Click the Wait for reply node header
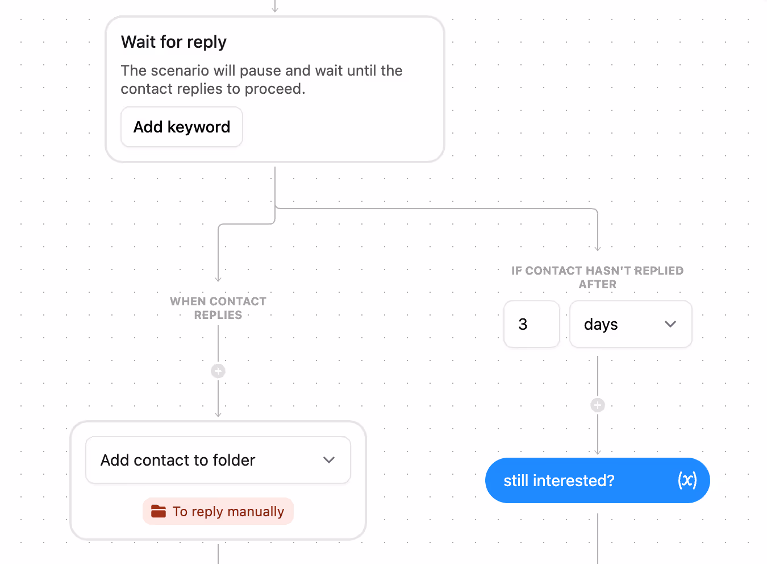 (x=173, y=42)
